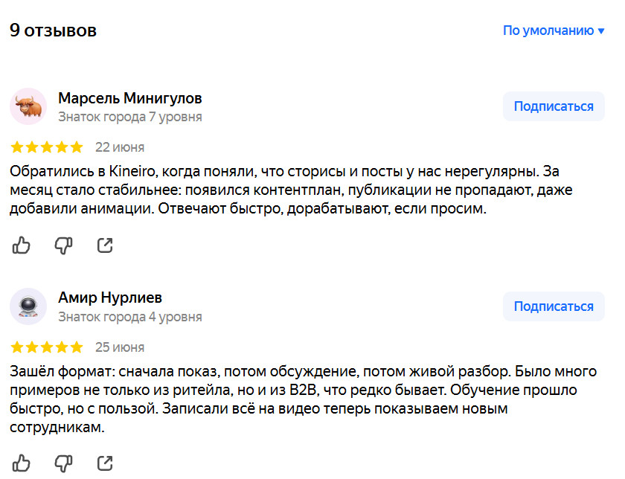
Task: Share Марсель Минигулов's review
Action: (105, 245)
